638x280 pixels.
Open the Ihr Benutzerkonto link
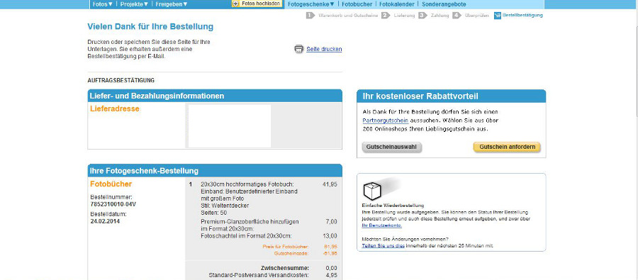pyautogui.click(x=381, y=225)
